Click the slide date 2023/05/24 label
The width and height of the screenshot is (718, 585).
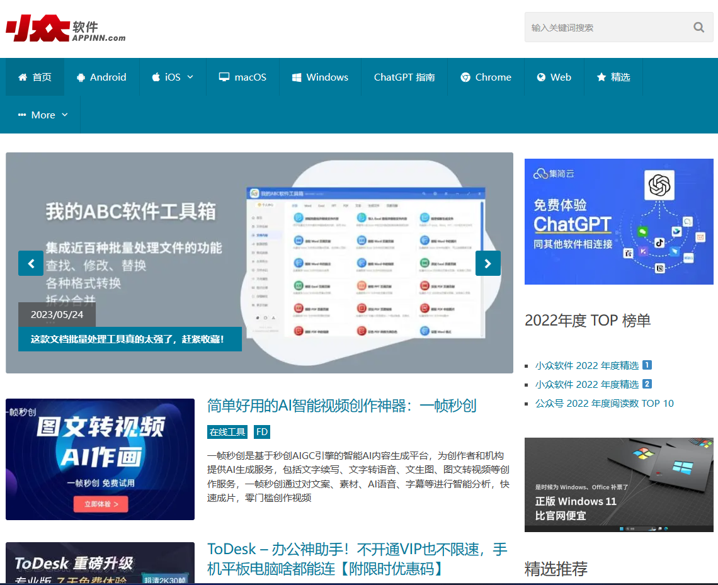click(x=57, y=314)
